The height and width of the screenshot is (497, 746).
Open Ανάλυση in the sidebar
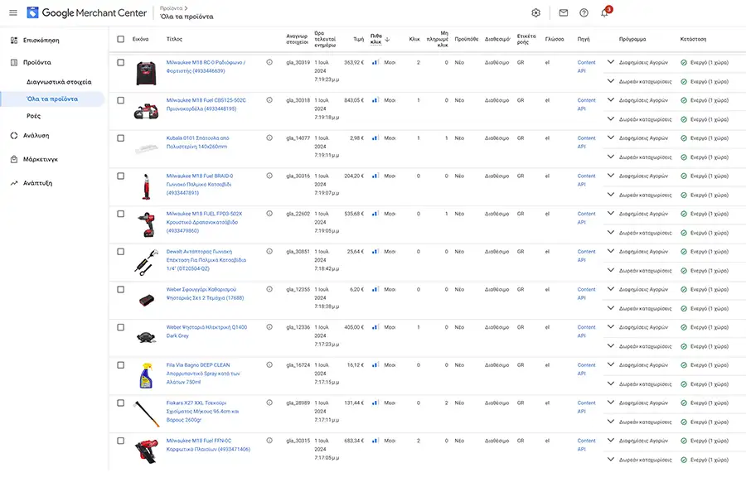[36, 136]
